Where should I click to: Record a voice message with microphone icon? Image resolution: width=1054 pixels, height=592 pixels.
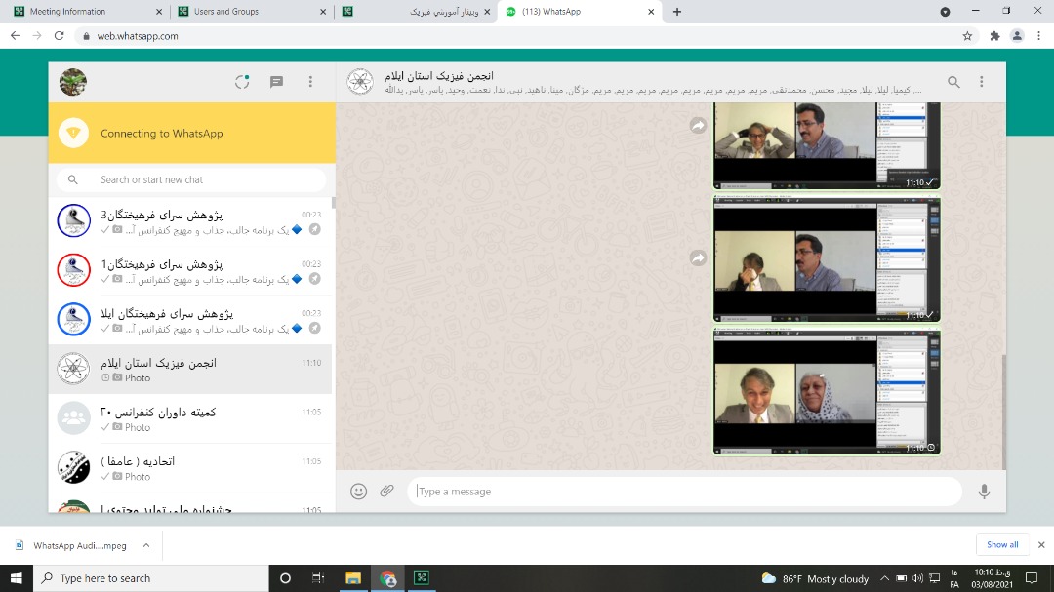[x=984, y=492]
